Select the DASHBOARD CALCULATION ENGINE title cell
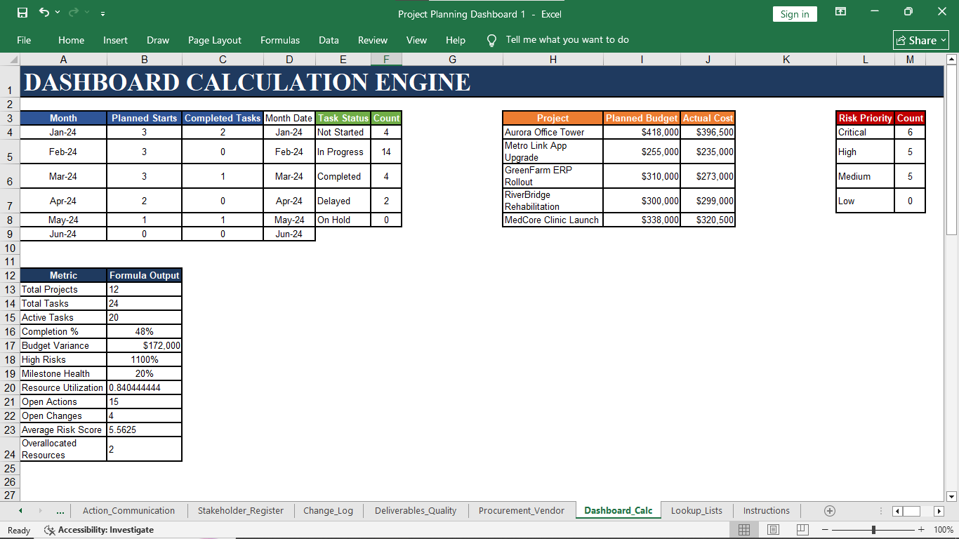959x539 pixels. tap(482, 82)
